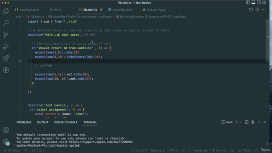The height and width of the screenshot is (153, 272).
Task: Click the const person code line
Action: [x=61, y=114]
